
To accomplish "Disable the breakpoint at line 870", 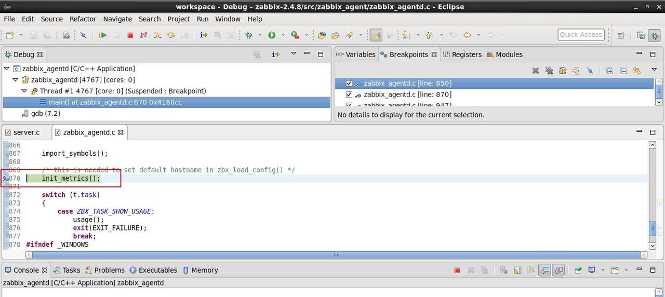I will click(x=349, y=95).
